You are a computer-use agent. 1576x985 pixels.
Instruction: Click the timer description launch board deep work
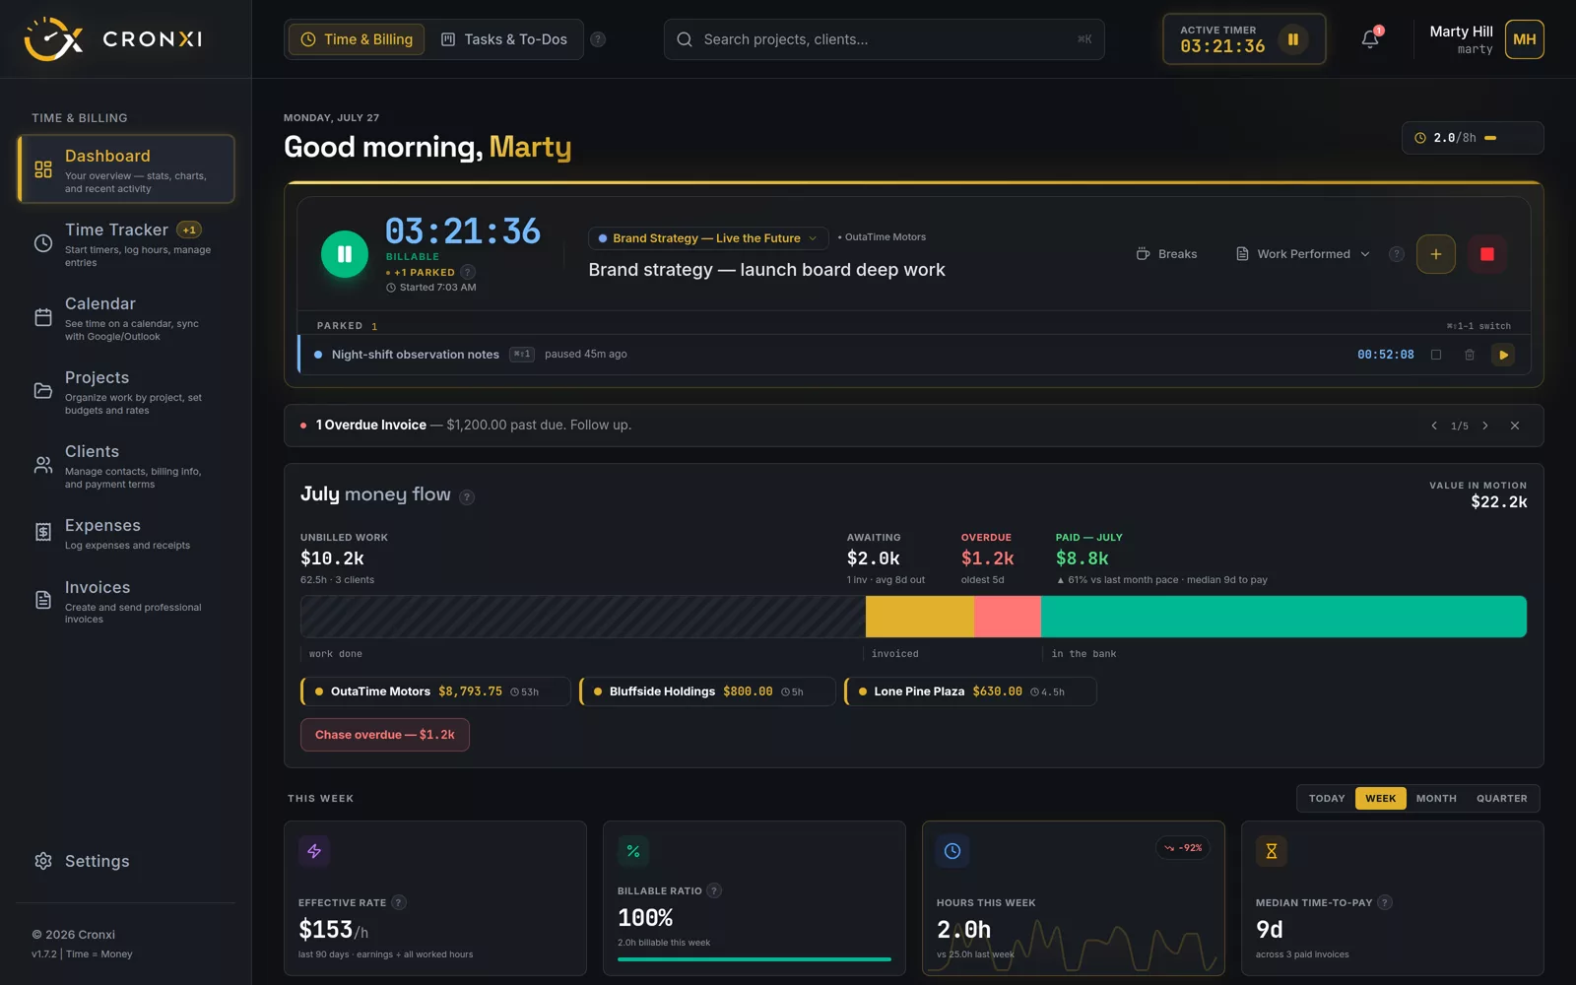[766, 270]
